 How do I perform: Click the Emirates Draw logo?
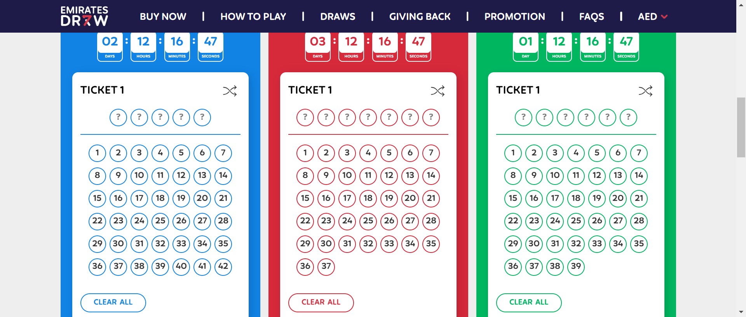pyautogui.click(x=84, y=16)
